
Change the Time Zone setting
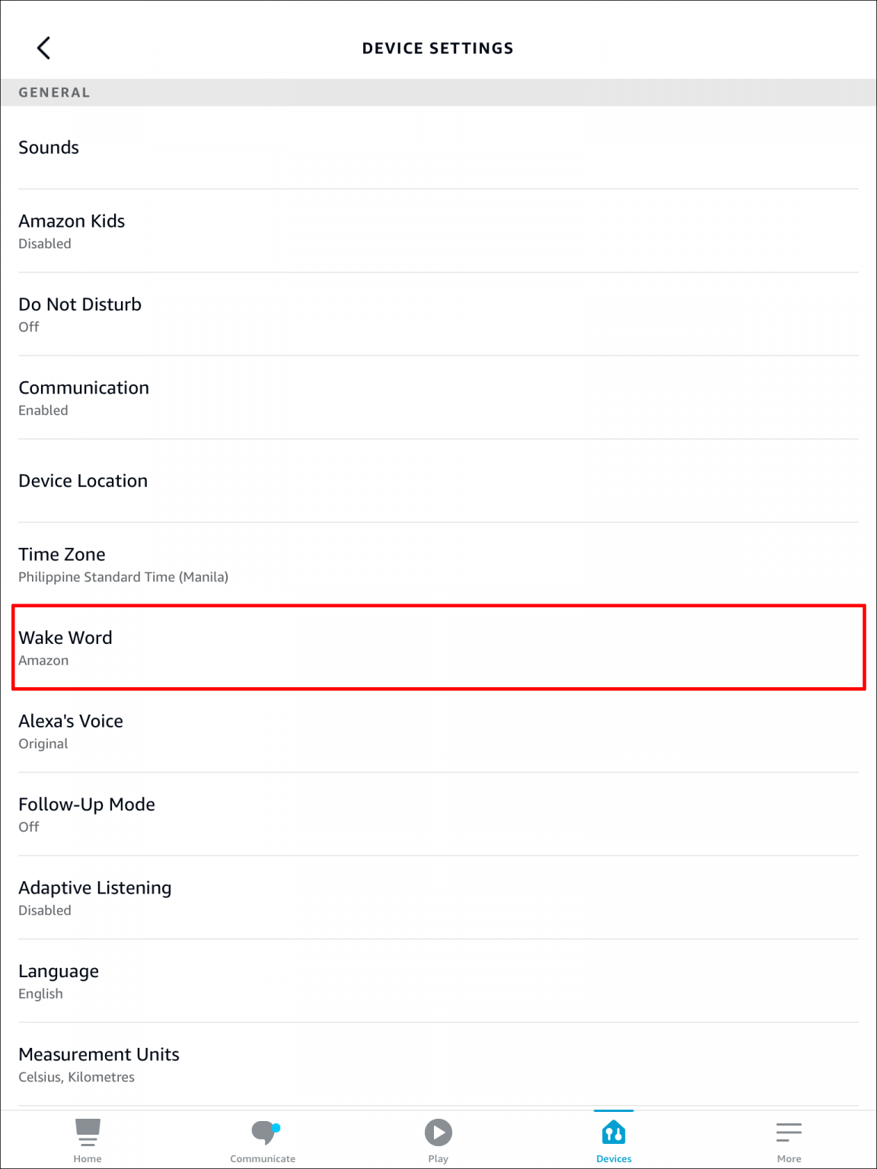coord(438,564)
